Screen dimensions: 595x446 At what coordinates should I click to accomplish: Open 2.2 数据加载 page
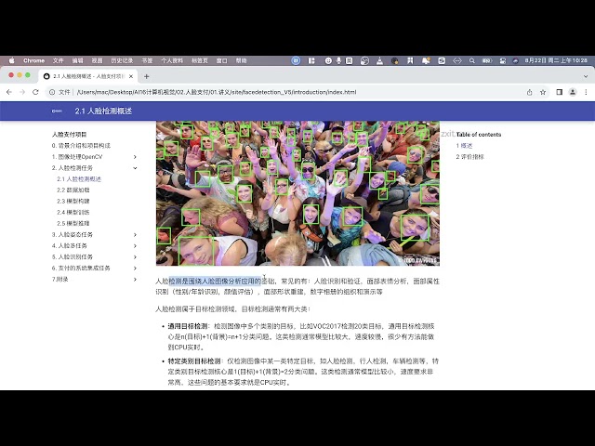tap(73, 190)
